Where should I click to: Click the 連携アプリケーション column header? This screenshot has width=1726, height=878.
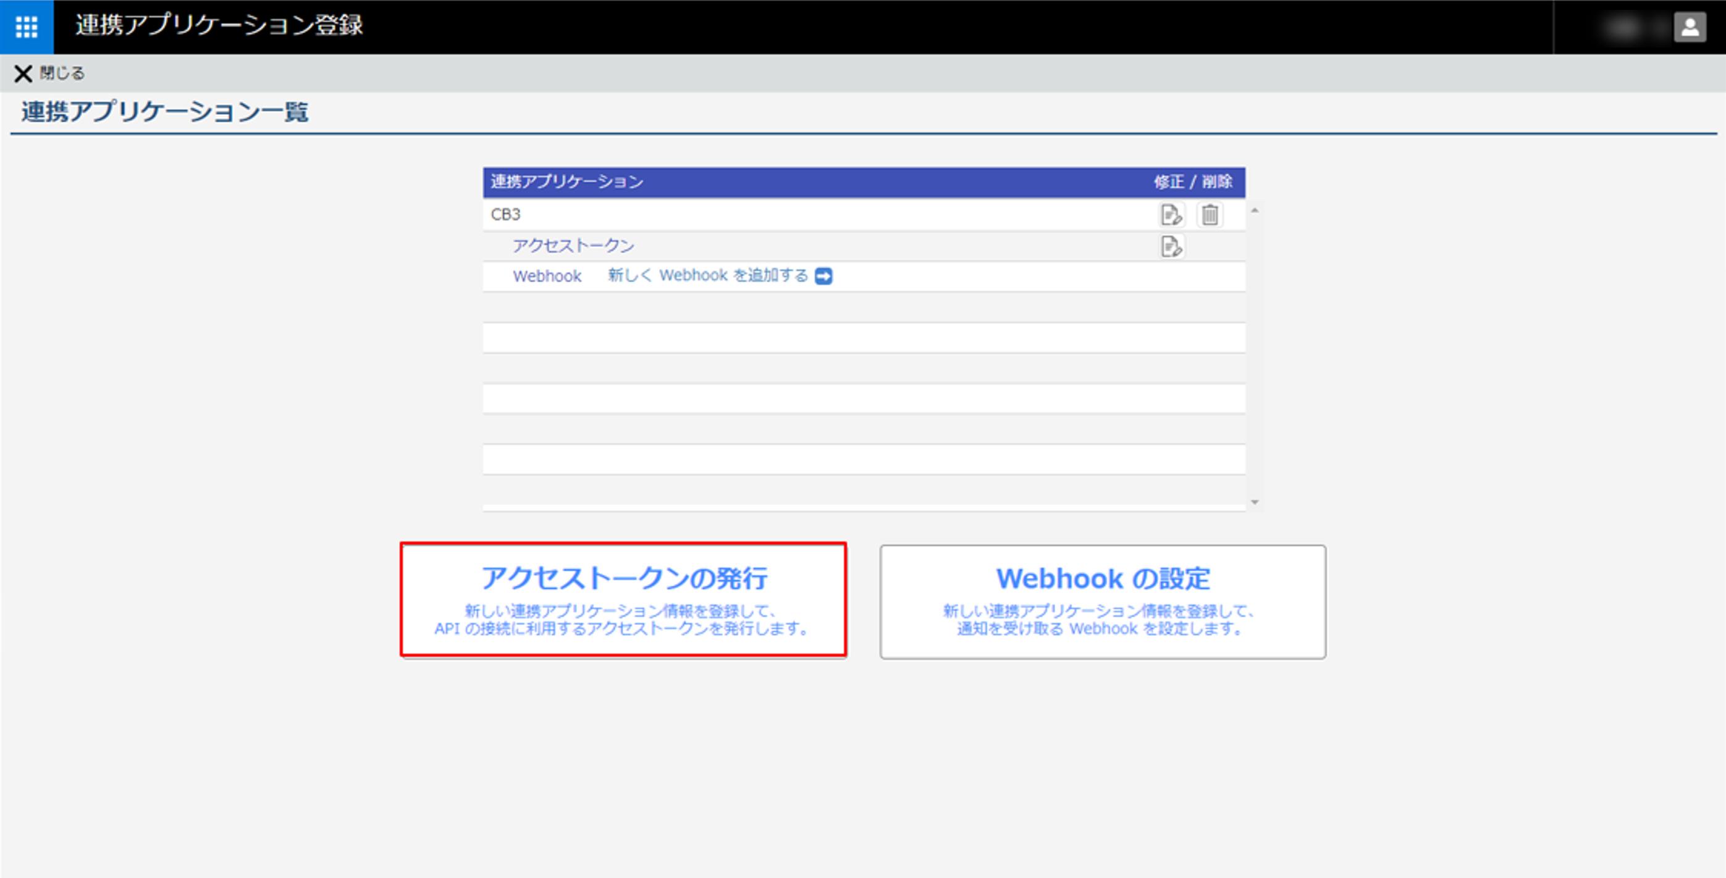point(567,182)
